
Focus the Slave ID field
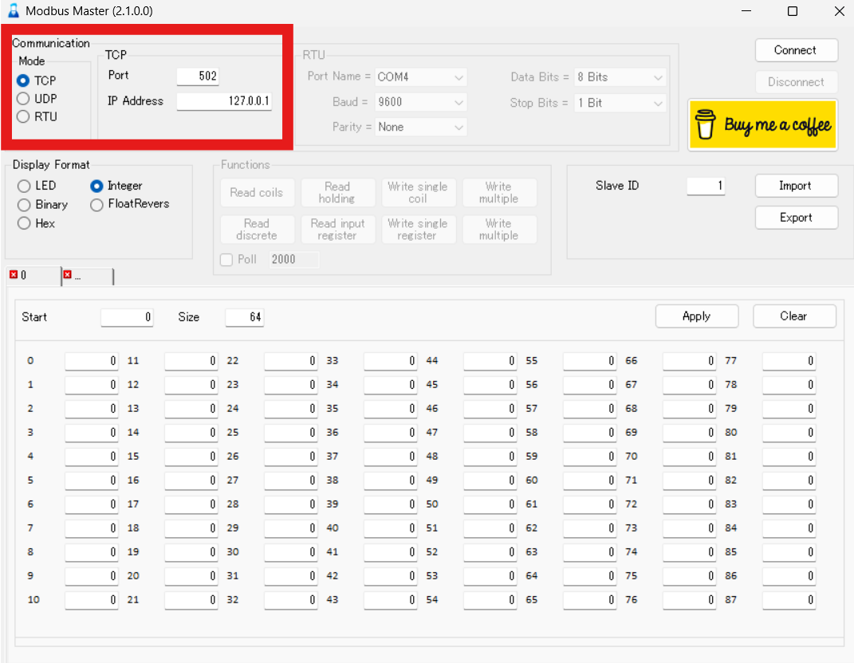point(706,186)
